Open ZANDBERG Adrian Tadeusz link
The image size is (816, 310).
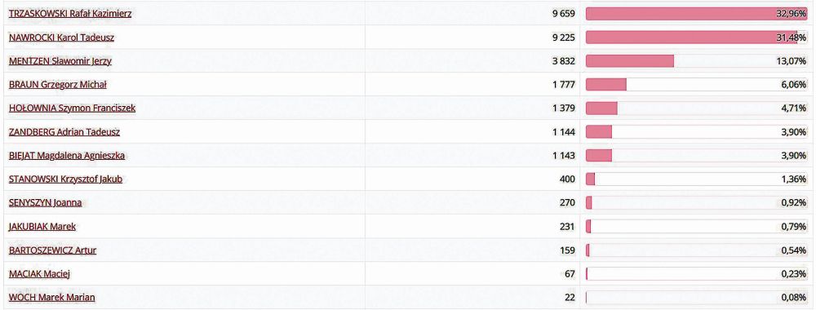click(64, 133)
